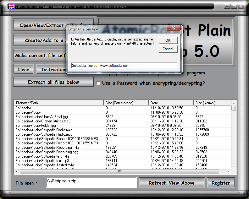Close the Enter title bar text dialog
Screen dimensions: 249x199
point(174,28)
